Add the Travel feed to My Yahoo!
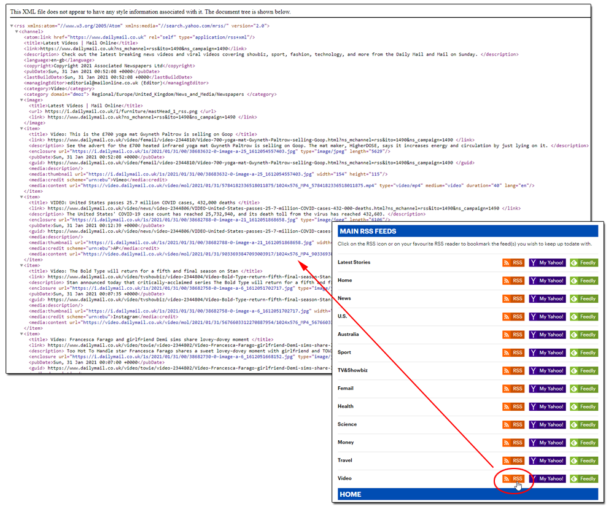Screen dimensions: 614x509 click(547, 461)
